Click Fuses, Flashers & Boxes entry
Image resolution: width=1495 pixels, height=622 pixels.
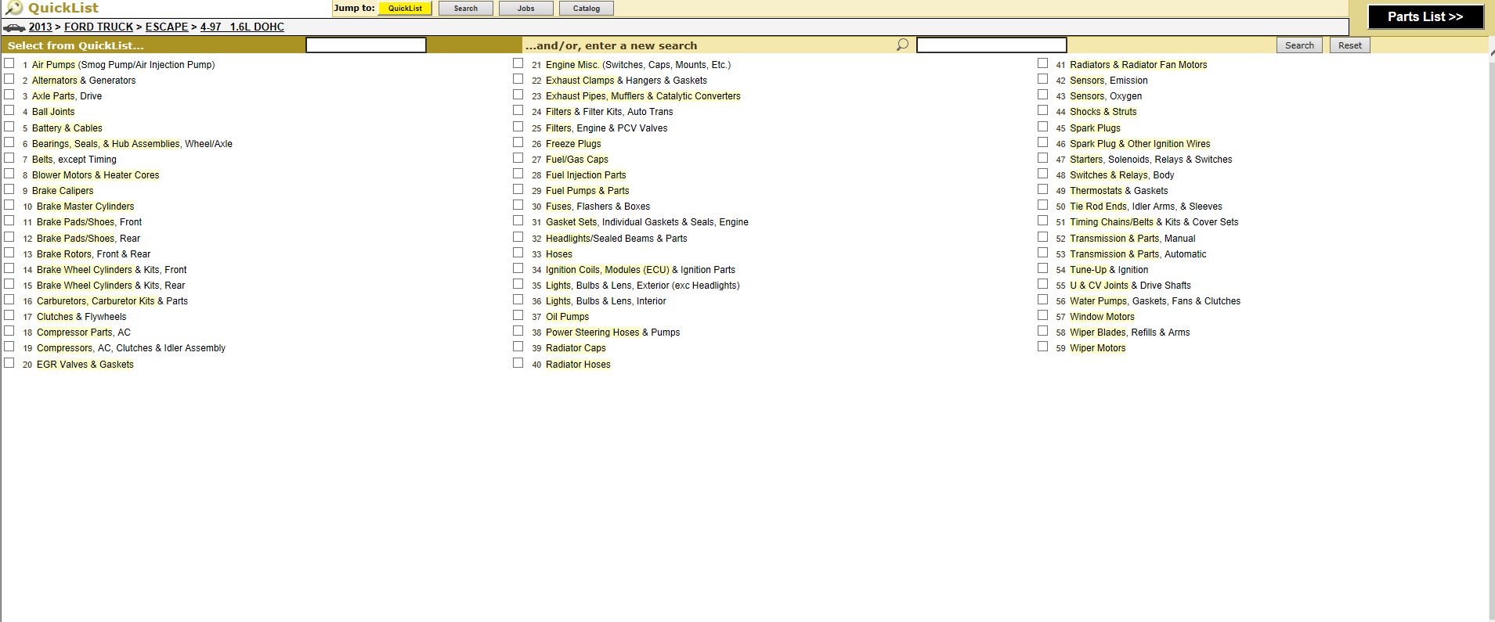coord(598,207)
